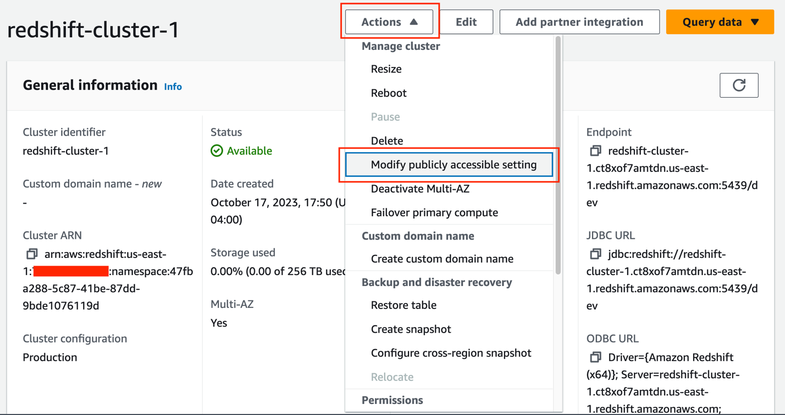Click the Multi-AZ value Yes

pyautogui.click(x=219, y=323)
